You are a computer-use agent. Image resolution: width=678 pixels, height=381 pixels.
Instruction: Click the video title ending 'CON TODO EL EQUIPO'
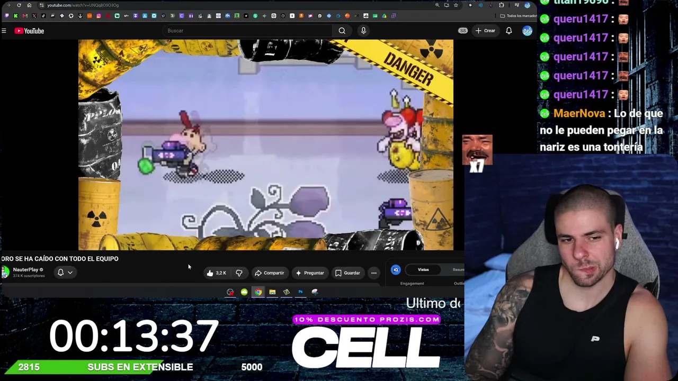point(60,259)
